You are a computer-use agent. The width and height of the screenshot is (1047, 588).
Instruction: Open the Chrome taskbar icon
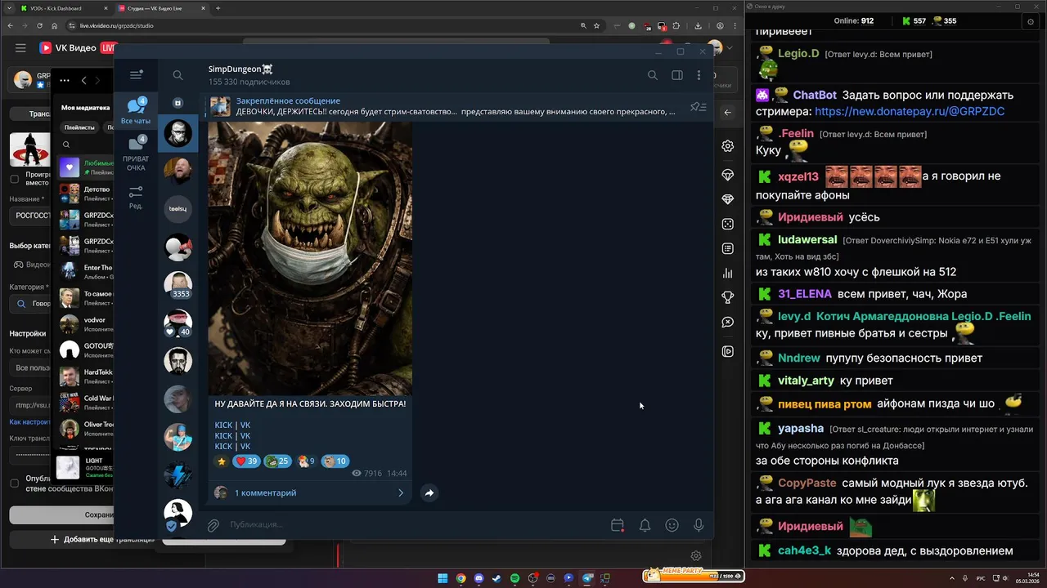click(461, 578)
